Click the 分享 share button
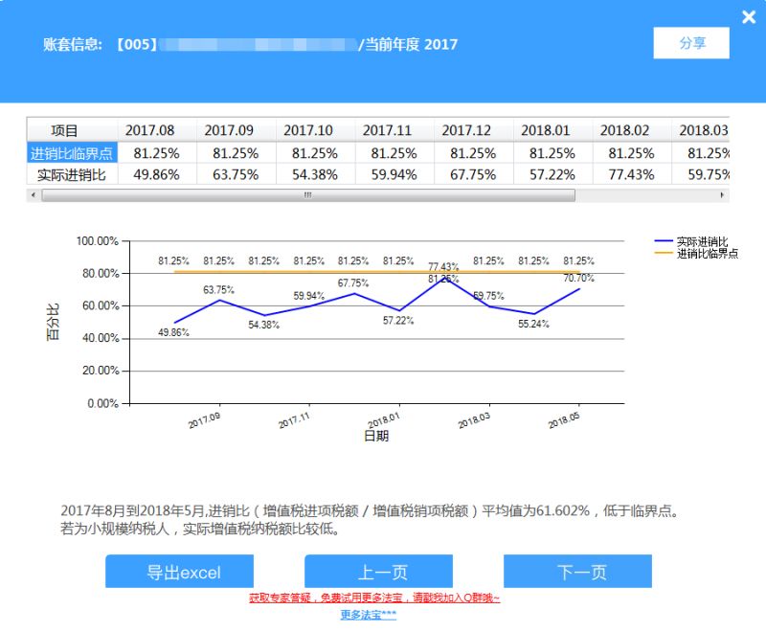The image size is (766, 632). (691, 43)
